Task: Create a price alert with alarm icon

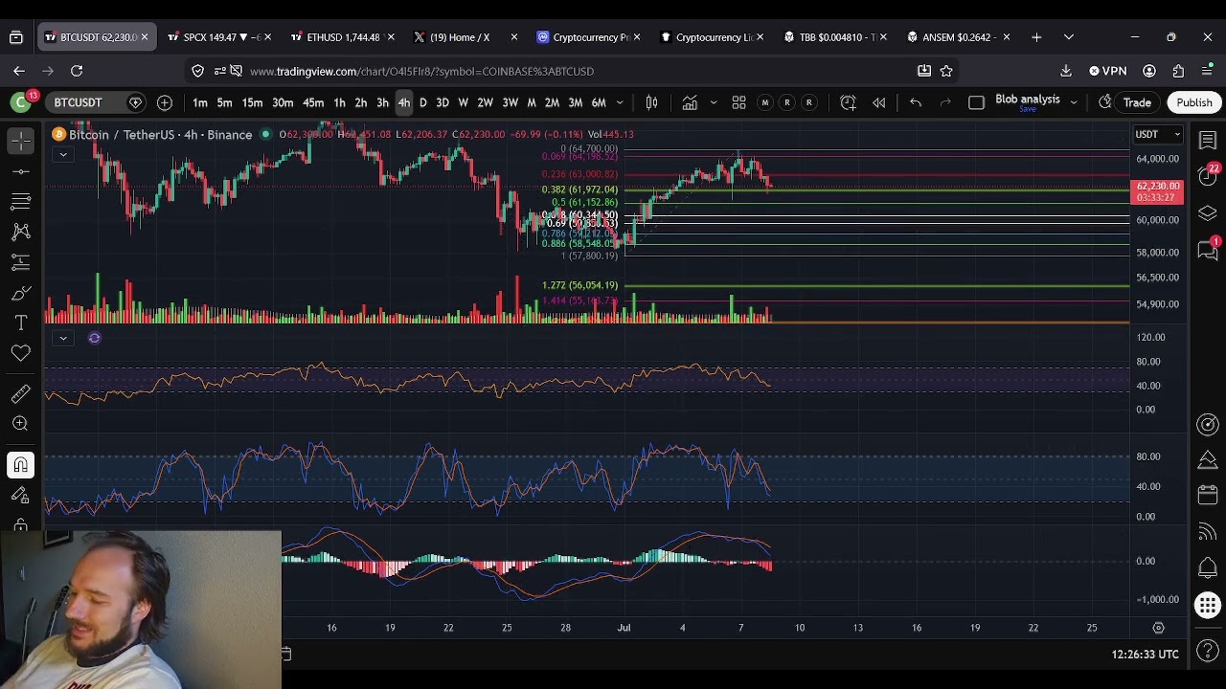Action: click(x=848, y=102)
